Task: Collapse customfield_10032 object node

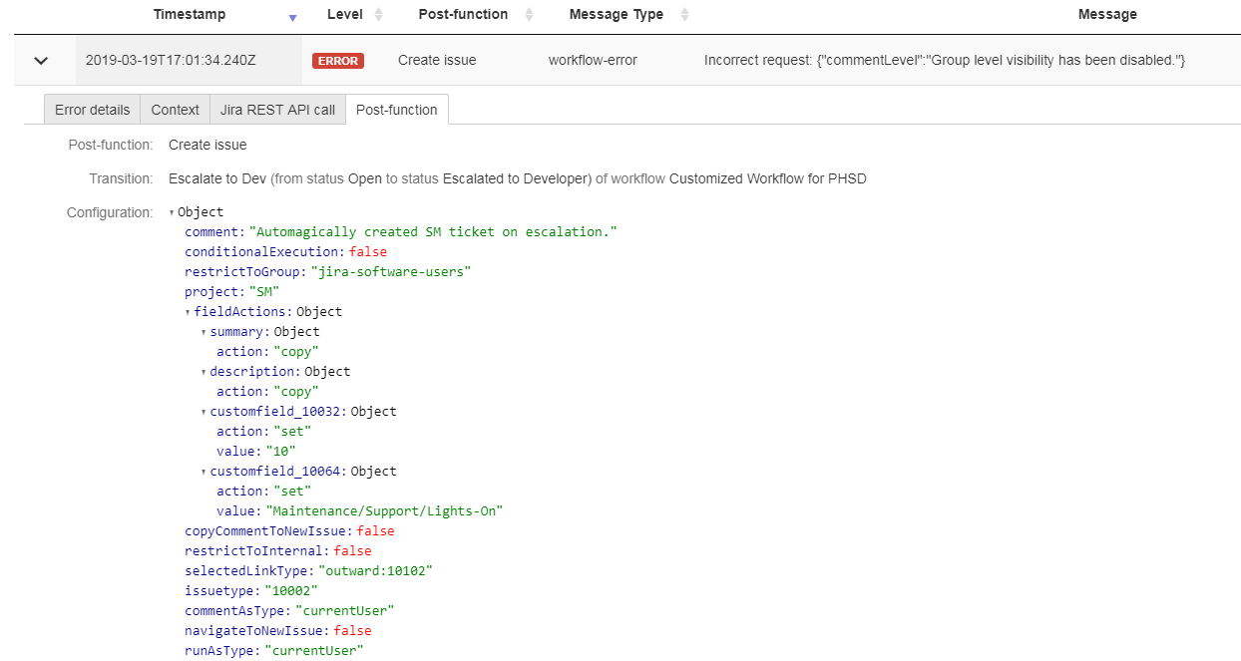Action: click(204, 412)
